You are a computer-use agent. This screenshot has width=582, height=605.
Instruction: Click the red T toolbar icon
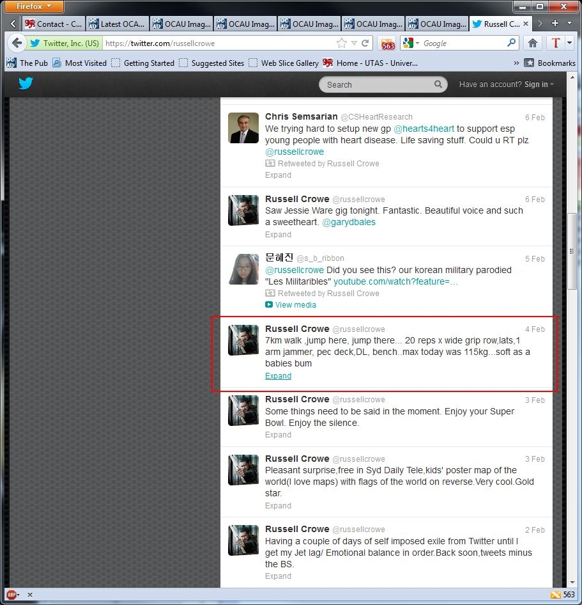tap(555, 43)
